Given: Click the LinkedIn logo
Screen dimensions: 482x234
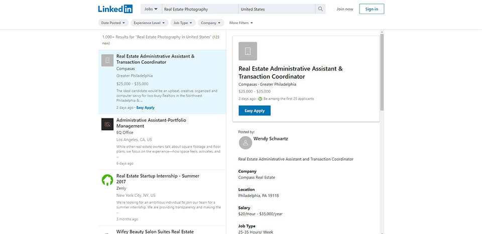Looking at the screenshot, I should point(115,9).
